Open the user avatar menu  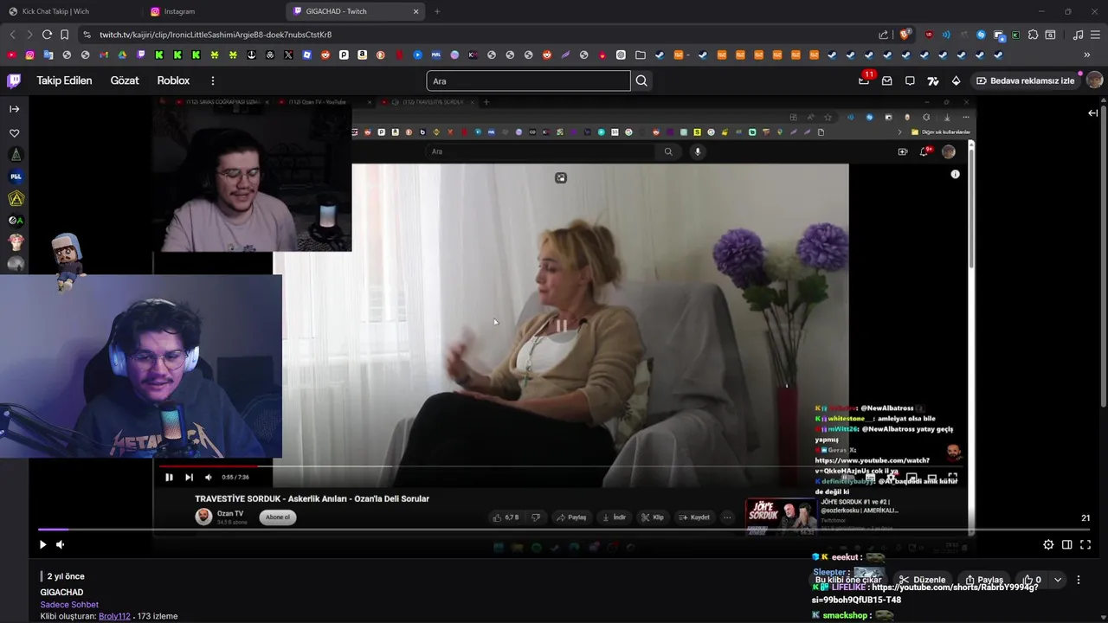tap(1094, 80)
